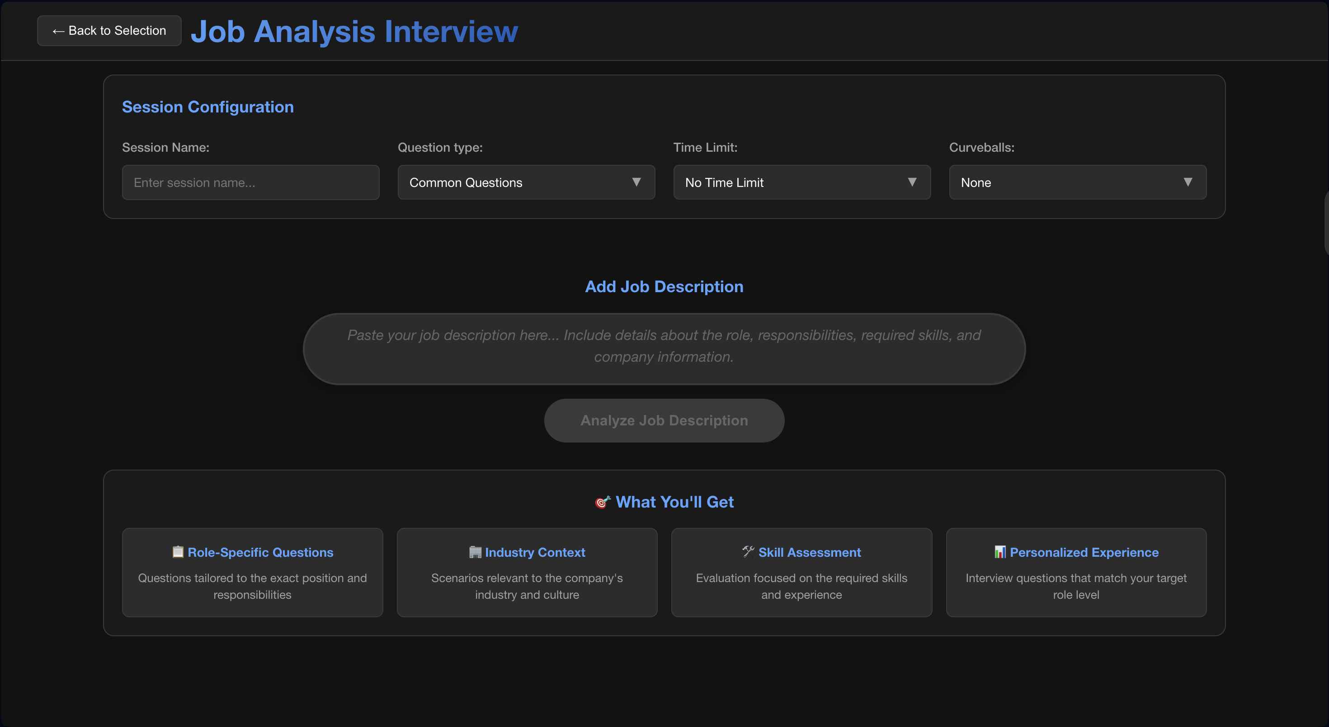
Task: Click the Curveballs dropdown arrow
Action: point(1188,182)
